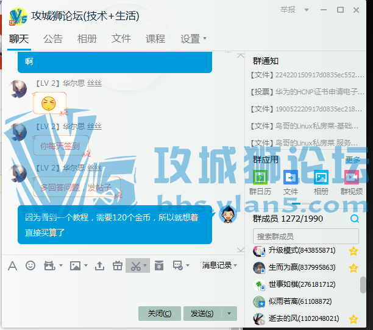Click star badge next to 生而为赢
Viewport: 373px width, 330px height.
pyautogui.click(x=353, y=268)
